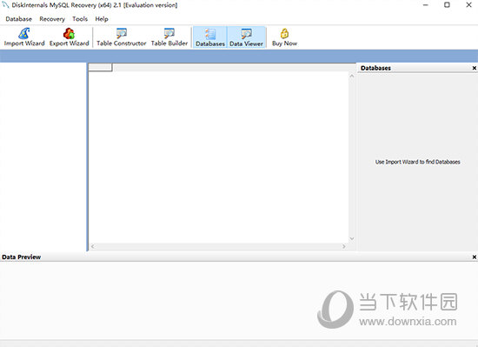Open the Database menu

point(18,19)
